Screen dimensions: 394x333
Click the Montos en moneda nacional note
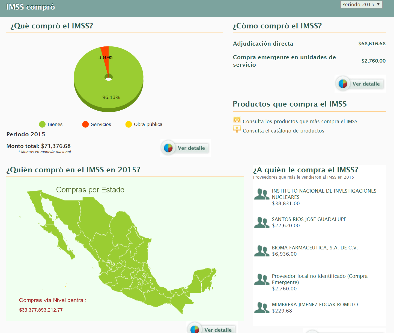pyautogui.click(x=45, y=152)
